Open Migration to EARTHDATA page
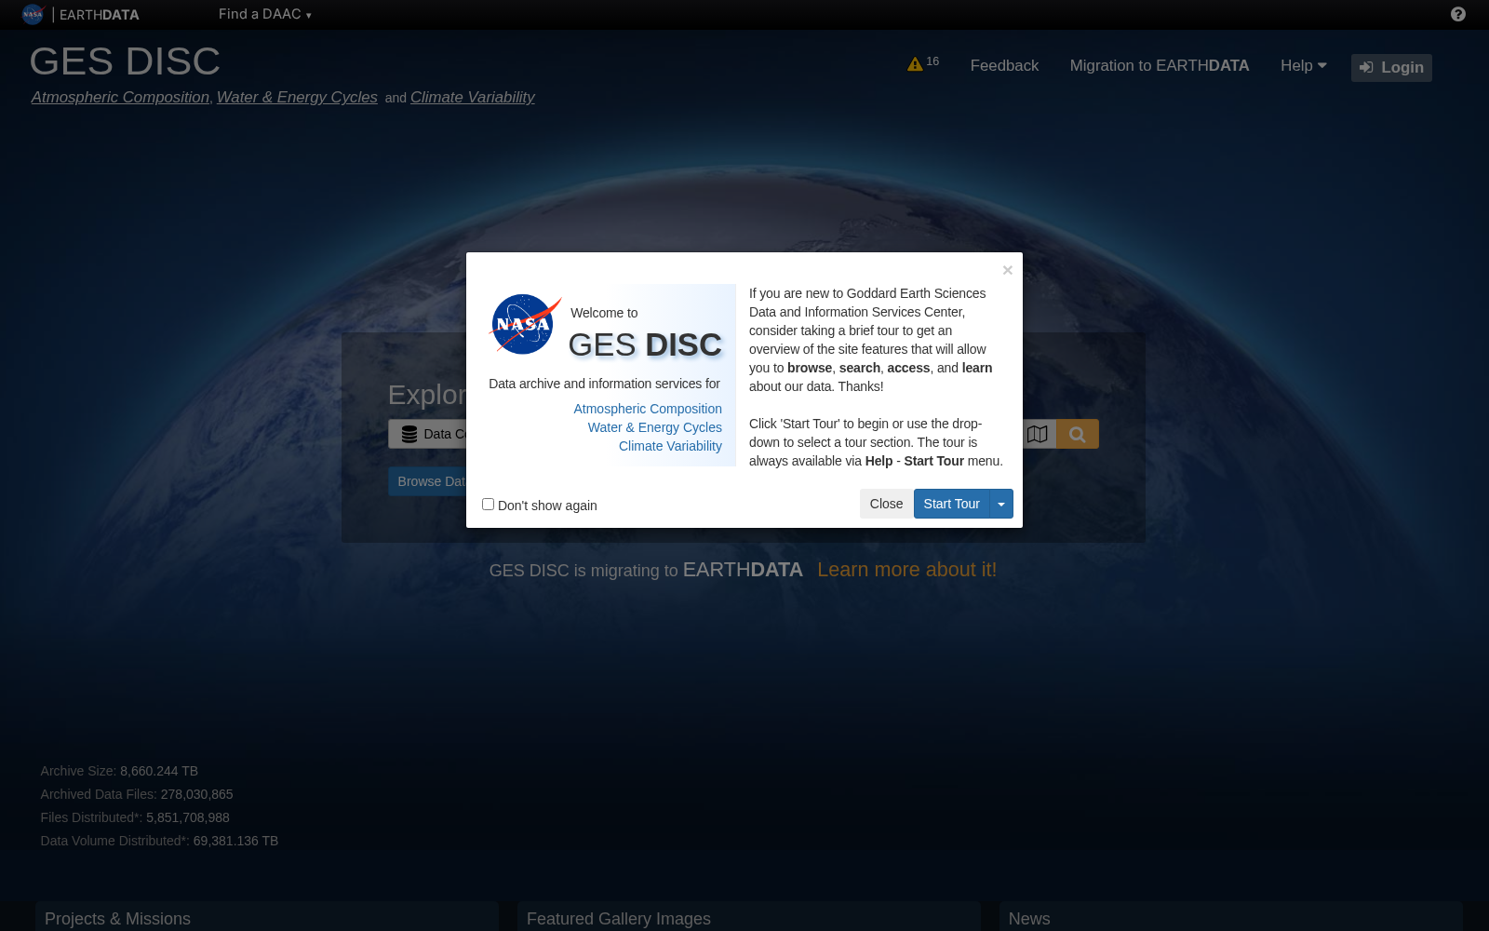This screenshot has width=1489, height=931. [x=1160, y=65]
